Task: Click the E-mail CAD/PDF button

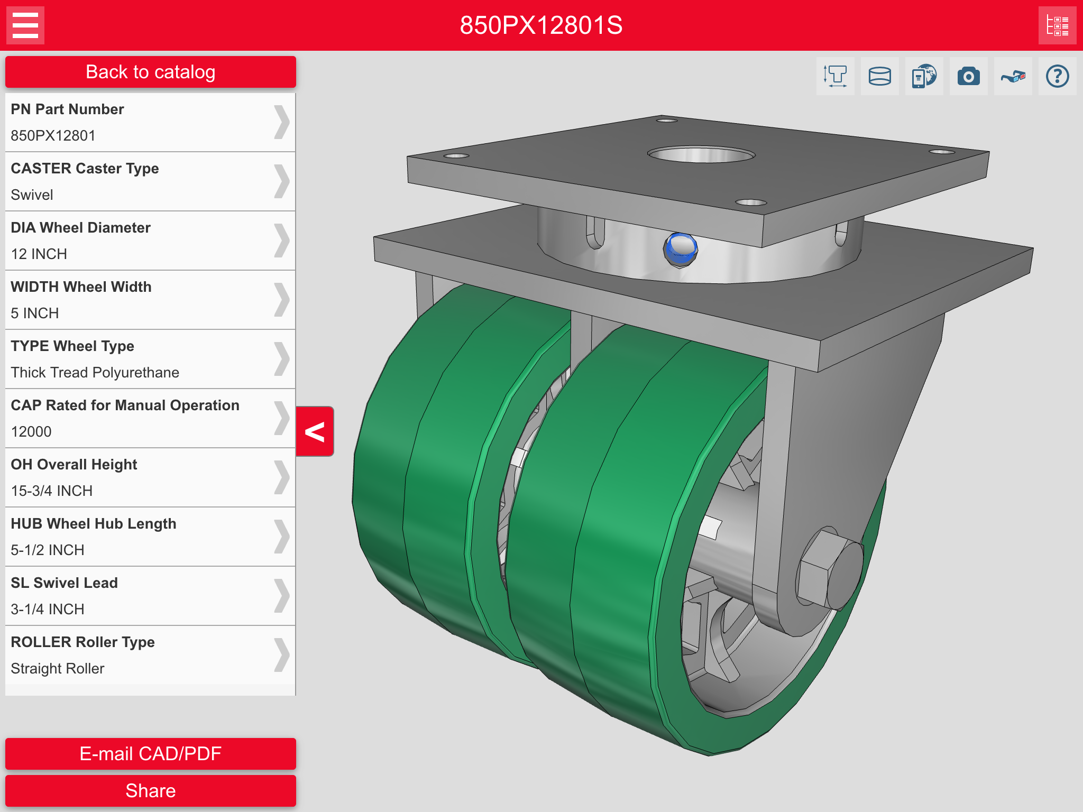Action: click(x=150, y=753)
